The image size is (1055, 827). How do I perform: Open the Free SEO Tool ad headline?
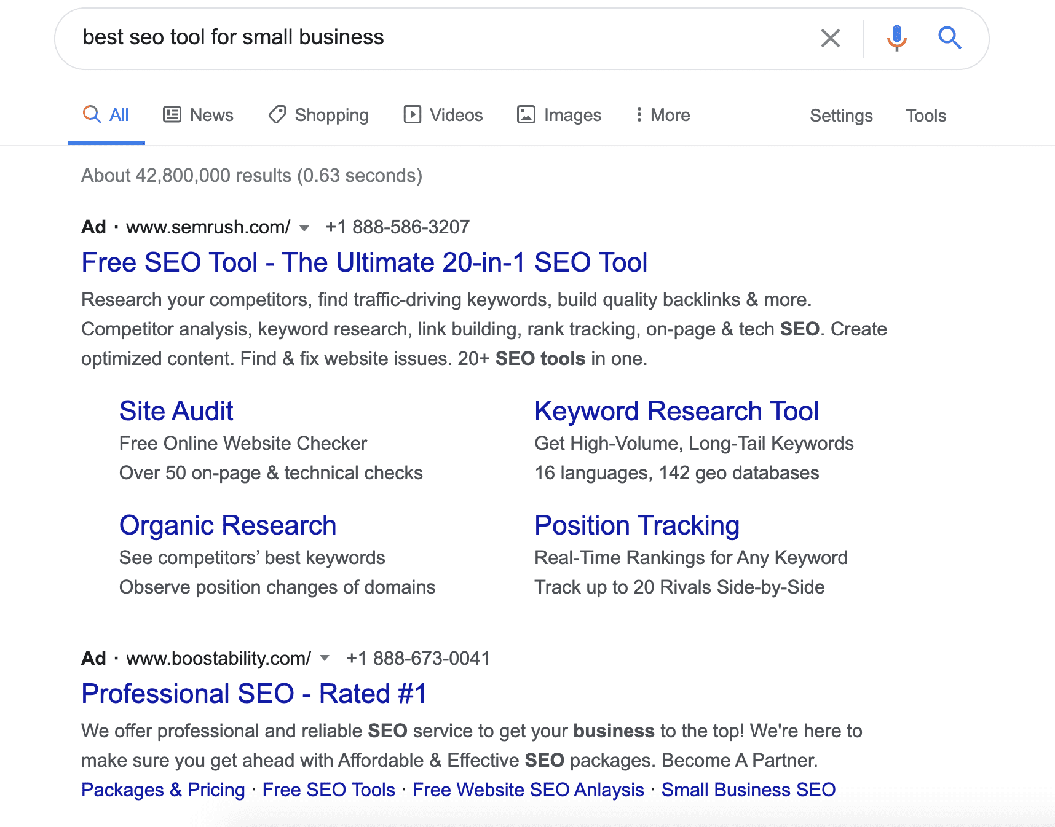pyautogui.click(x=364, y=262)
